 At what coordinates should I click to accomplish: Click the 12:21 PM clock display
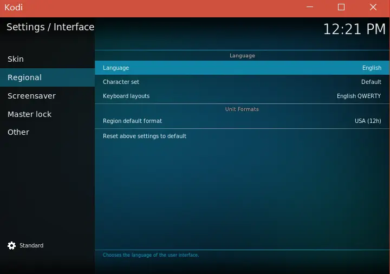pos(354,29)
